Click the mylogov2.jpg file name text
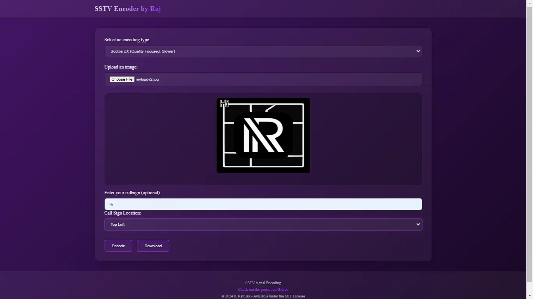Image resolution: width=533 pixels, height=299 pixels. (147, 79)
